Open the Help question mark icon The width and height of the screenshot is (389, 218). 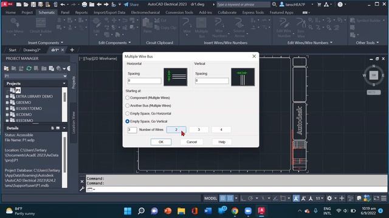[340, 4]
